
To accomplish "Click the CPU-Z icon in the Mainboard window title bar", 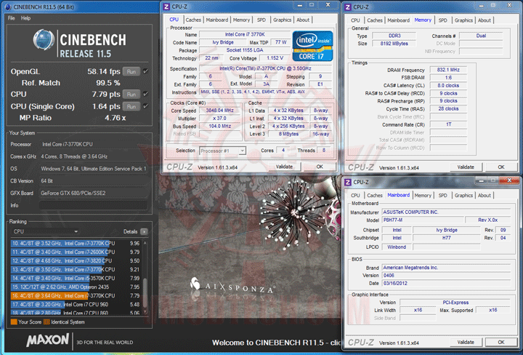I will click(347, 182).
